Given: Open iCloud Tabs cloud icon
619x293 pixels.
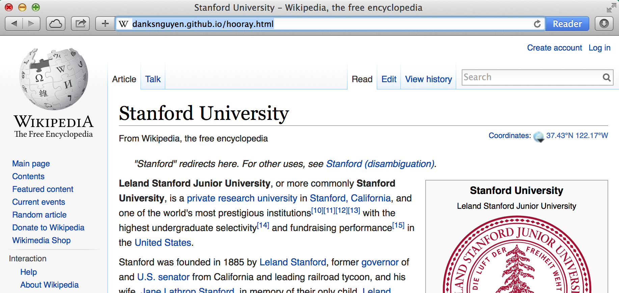Looking at the screenshot, I should pos(56,24).
